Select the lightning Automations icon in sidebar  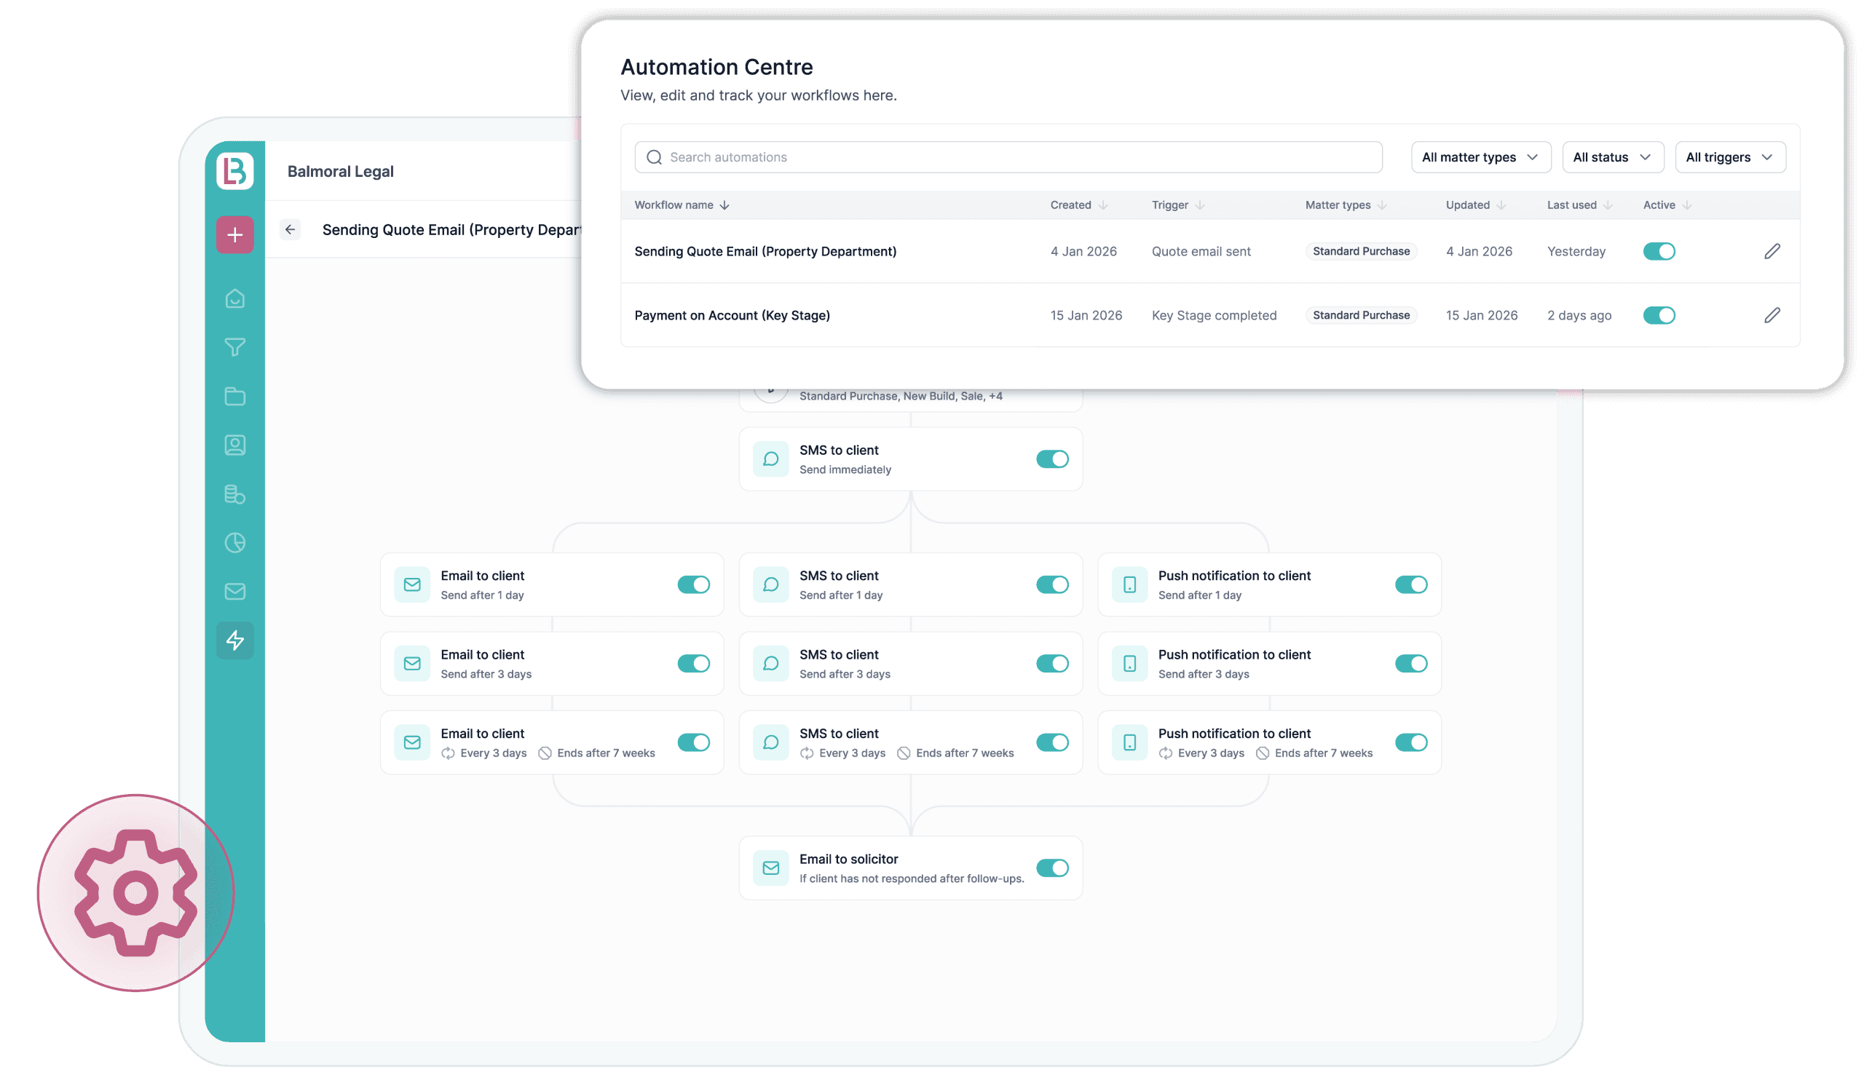tap(234, 640)
